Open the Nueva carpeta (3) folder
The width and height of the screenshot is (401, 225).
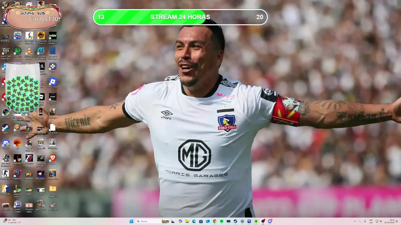tap(53, 191)
